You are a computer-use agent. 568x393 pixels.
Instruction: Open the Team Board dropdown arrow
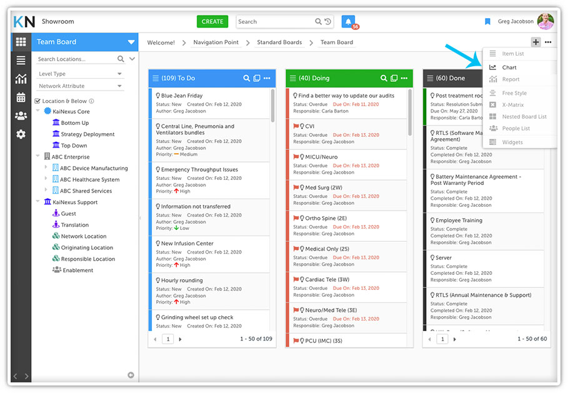(131, 42)
